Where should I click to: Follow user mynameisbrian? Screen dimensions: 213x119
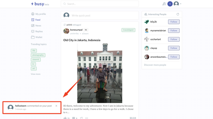[174, 31]
